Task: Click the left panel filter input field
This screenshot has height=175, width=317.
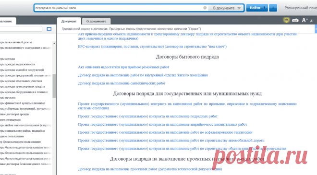Action: [21, 29]
